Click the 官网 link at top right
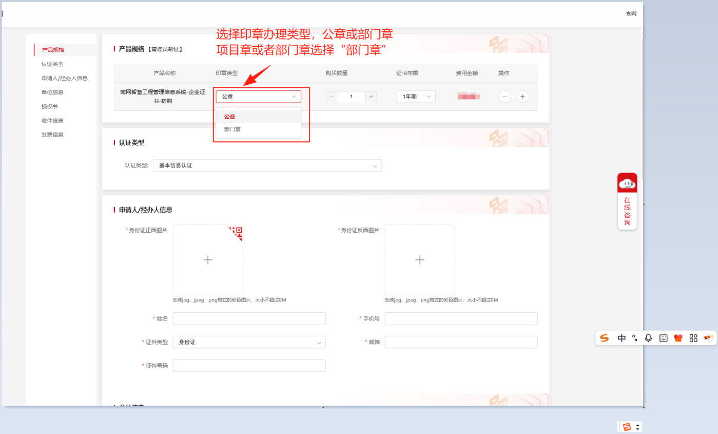Image resolution: width=718 pixels, height=434 pixels. tap(631, 13)
